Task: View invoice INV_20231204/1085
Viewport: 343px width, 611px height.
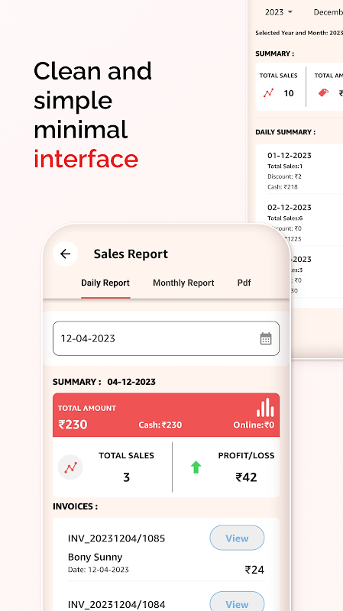Action: point(237,538)
